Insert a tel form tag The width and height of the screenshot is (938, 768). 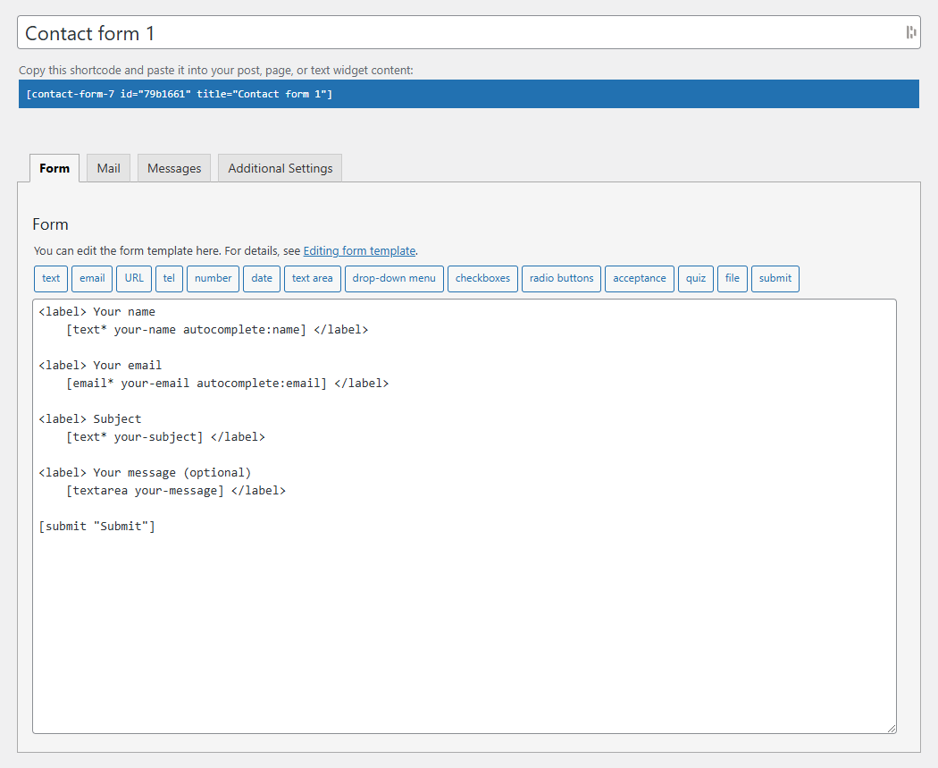(169, 278)
